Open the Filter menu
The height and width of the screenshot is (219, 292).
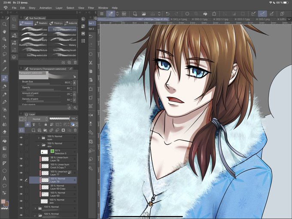(x=91, y=8)
